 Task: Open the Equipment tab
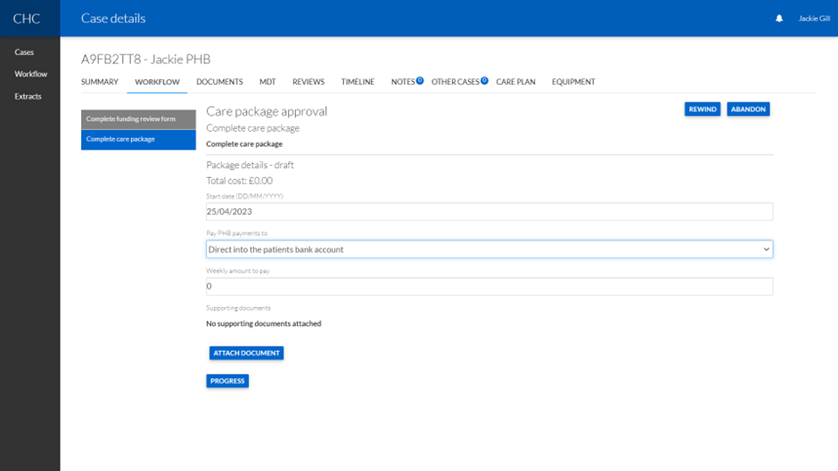point(573,82)
